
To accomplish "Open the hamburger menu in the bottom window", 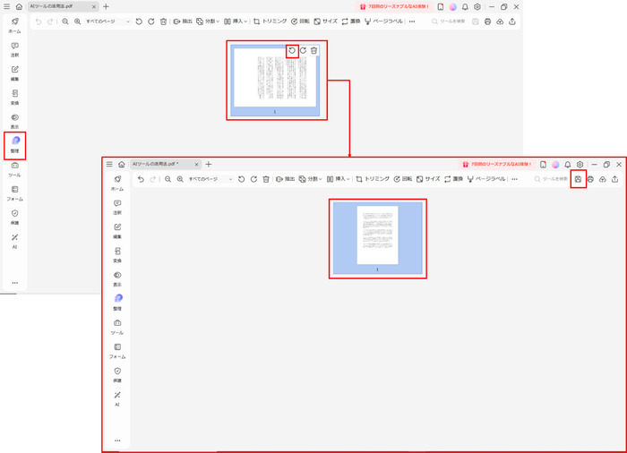I will click(109, 165).
